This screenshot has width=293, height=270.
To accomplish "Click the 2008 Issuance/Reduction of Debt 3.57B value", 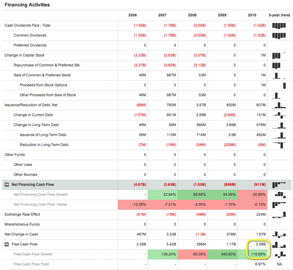I will [x=201, y=105].
